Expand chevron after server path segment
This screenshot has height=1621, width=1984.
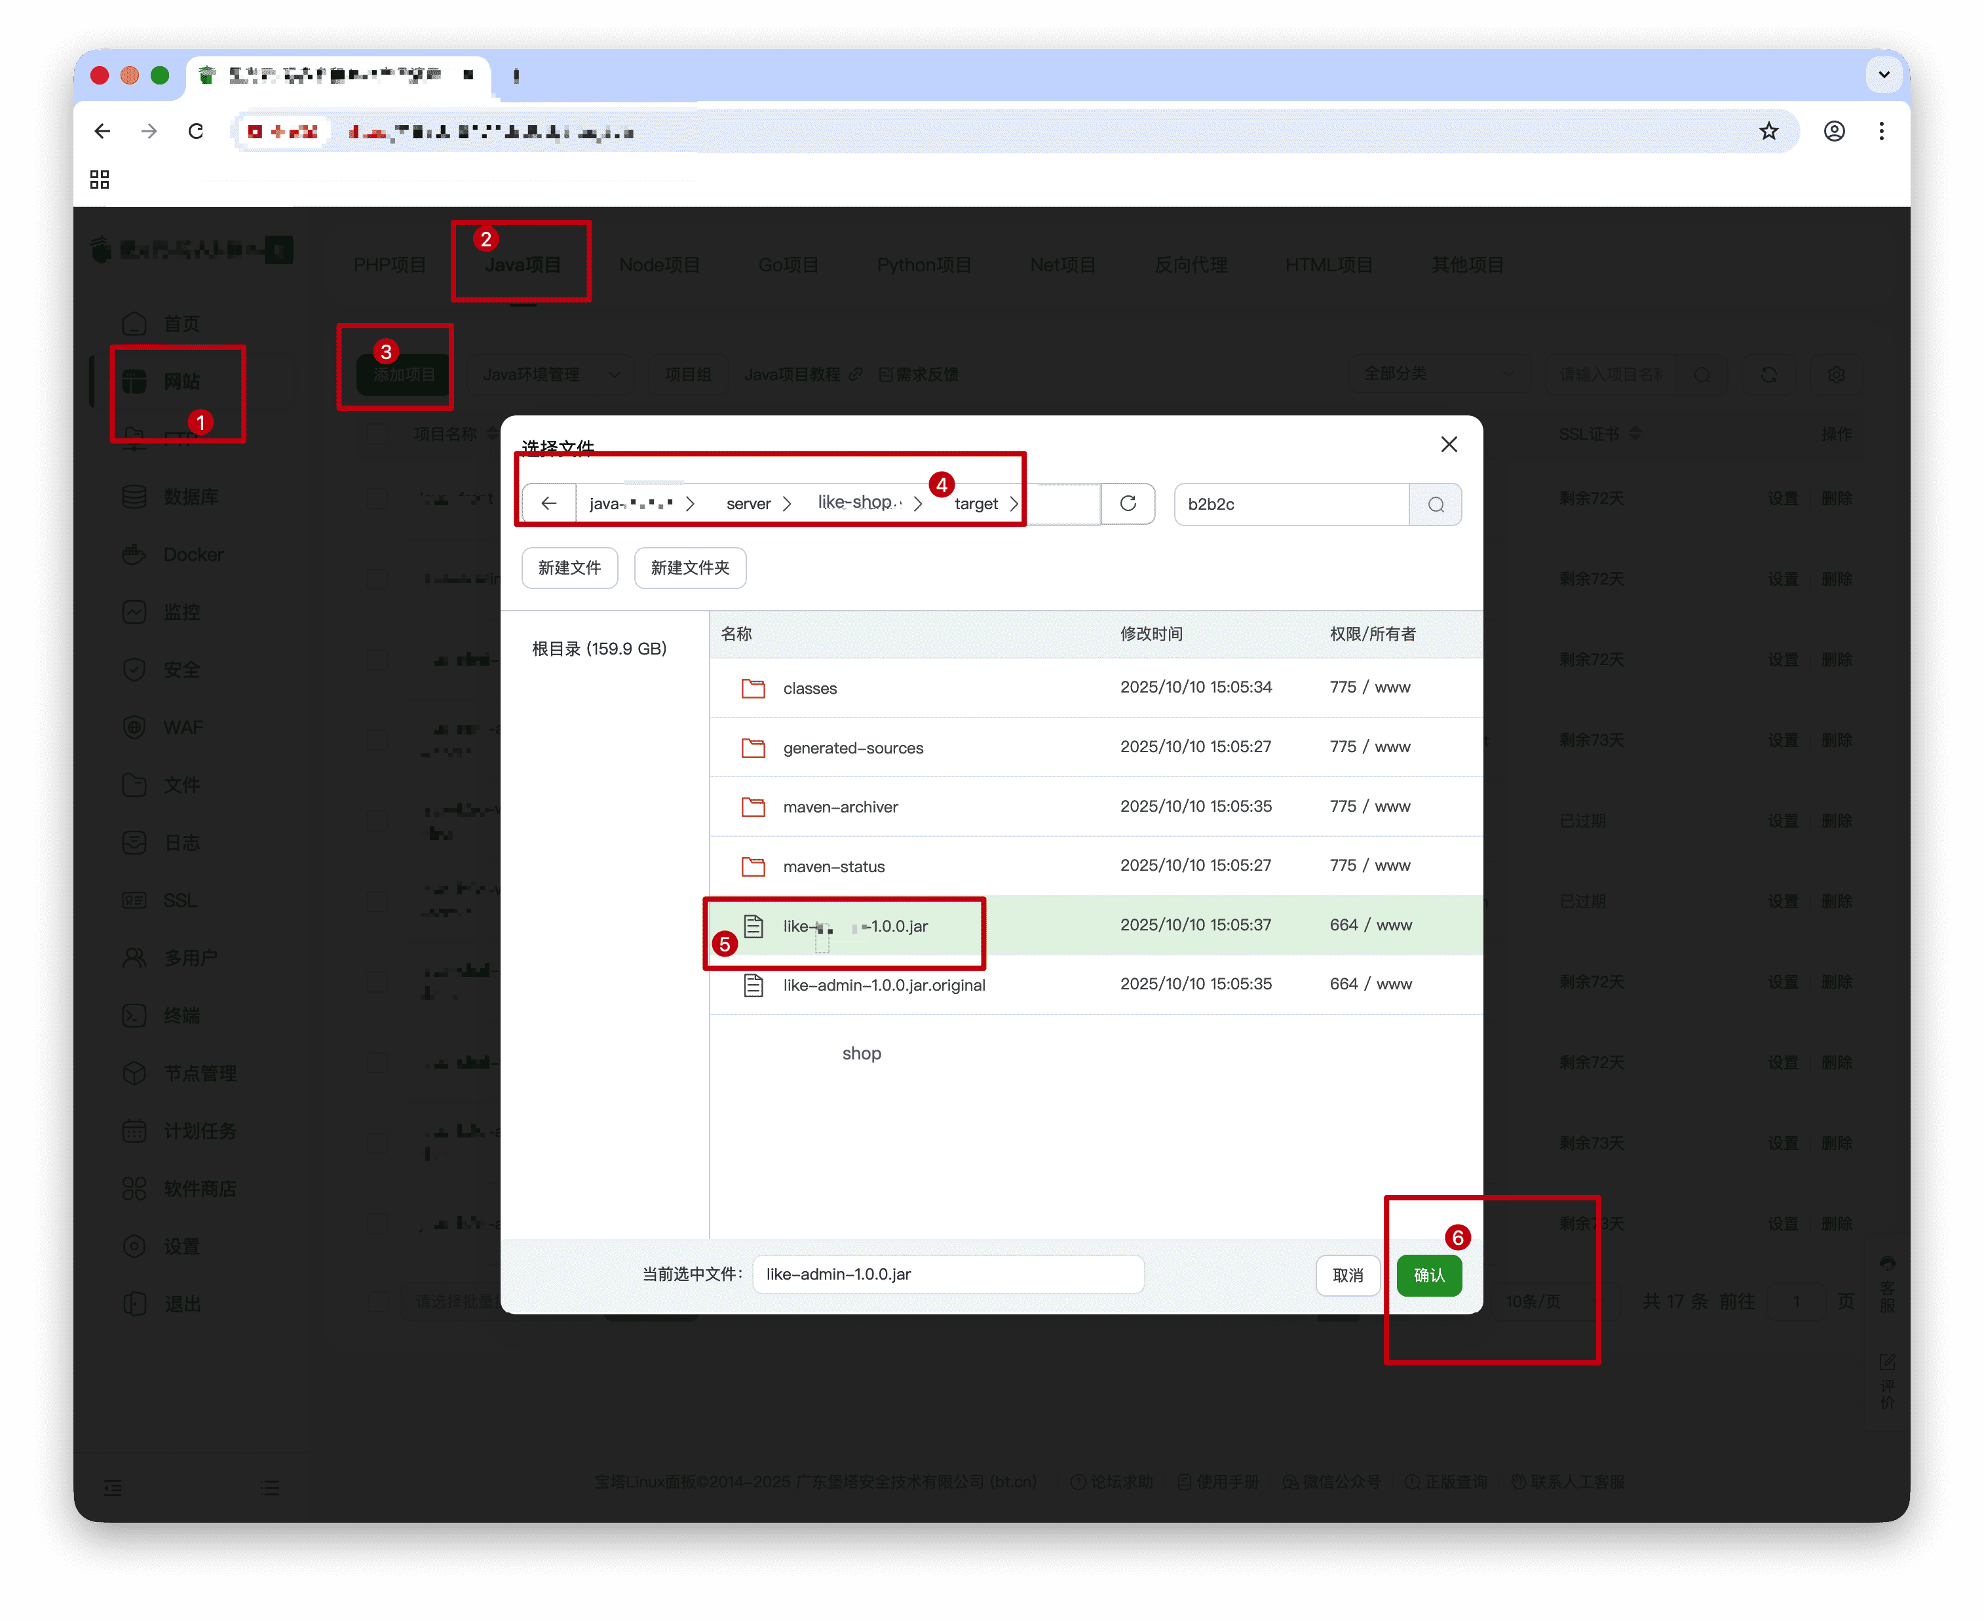tap(787, 503)
